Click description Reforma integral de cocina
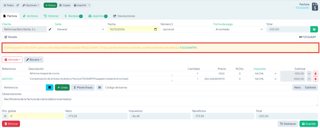The image size is (320, 128). tap(100, 73)
